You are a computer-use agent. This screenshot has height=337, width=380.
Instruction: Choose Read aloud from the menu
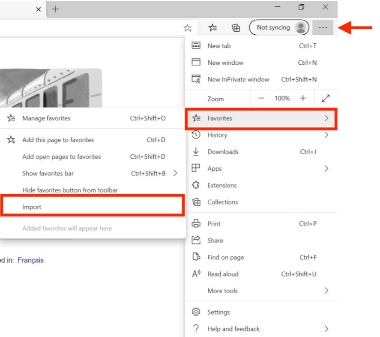(x=261, y=274)
